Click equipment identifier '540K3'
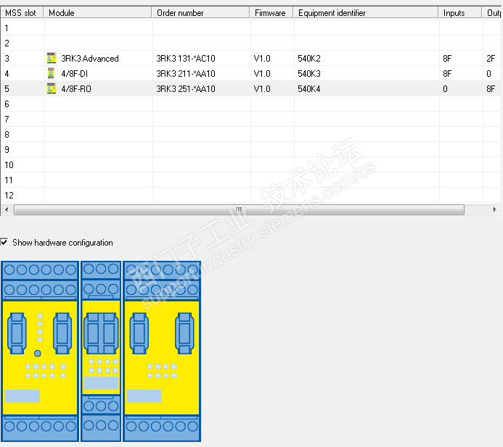Viewport: 503px width, 447px height. [x=309, y=74]
